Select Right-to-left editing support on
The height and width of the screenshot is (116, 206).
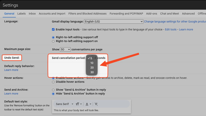(53, 41)
